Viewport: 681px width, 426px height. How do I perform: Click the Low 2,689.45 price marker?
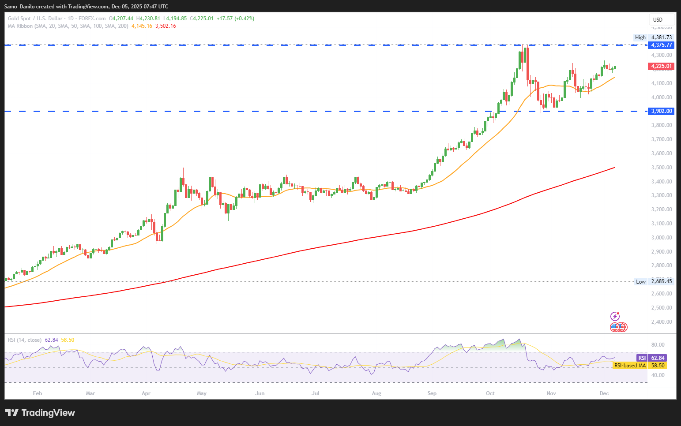(654, 281)
